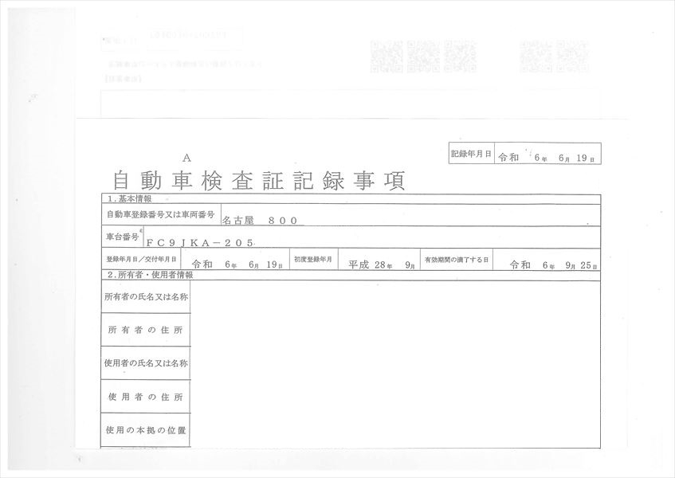Viewport: 675px width, 478px height.
Task: Click the 自動車検査証記録事項 title
Action: click(259, 181)
